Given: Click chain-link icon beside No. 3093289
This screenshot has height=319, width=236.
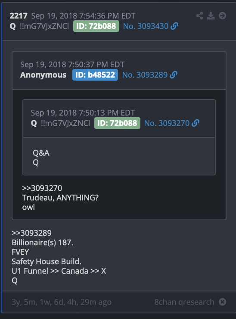Looking at the screenshot, I should pos(174,75).
